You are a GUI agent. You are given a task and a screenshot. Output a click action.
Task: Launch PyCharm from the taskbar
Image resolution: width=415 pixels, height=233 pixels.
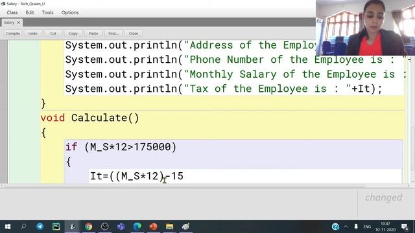pyautogui.click(x=56, y=227)
